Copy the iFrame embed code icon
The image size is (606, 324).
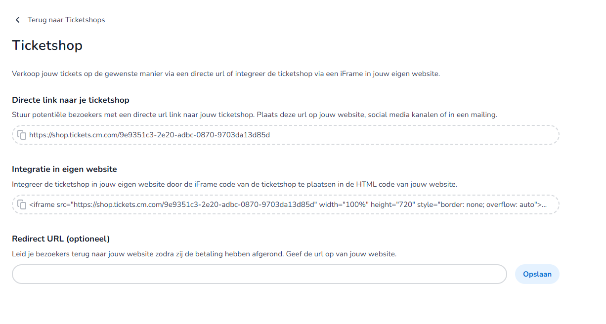pyautogui.click(x=22, y=204)
